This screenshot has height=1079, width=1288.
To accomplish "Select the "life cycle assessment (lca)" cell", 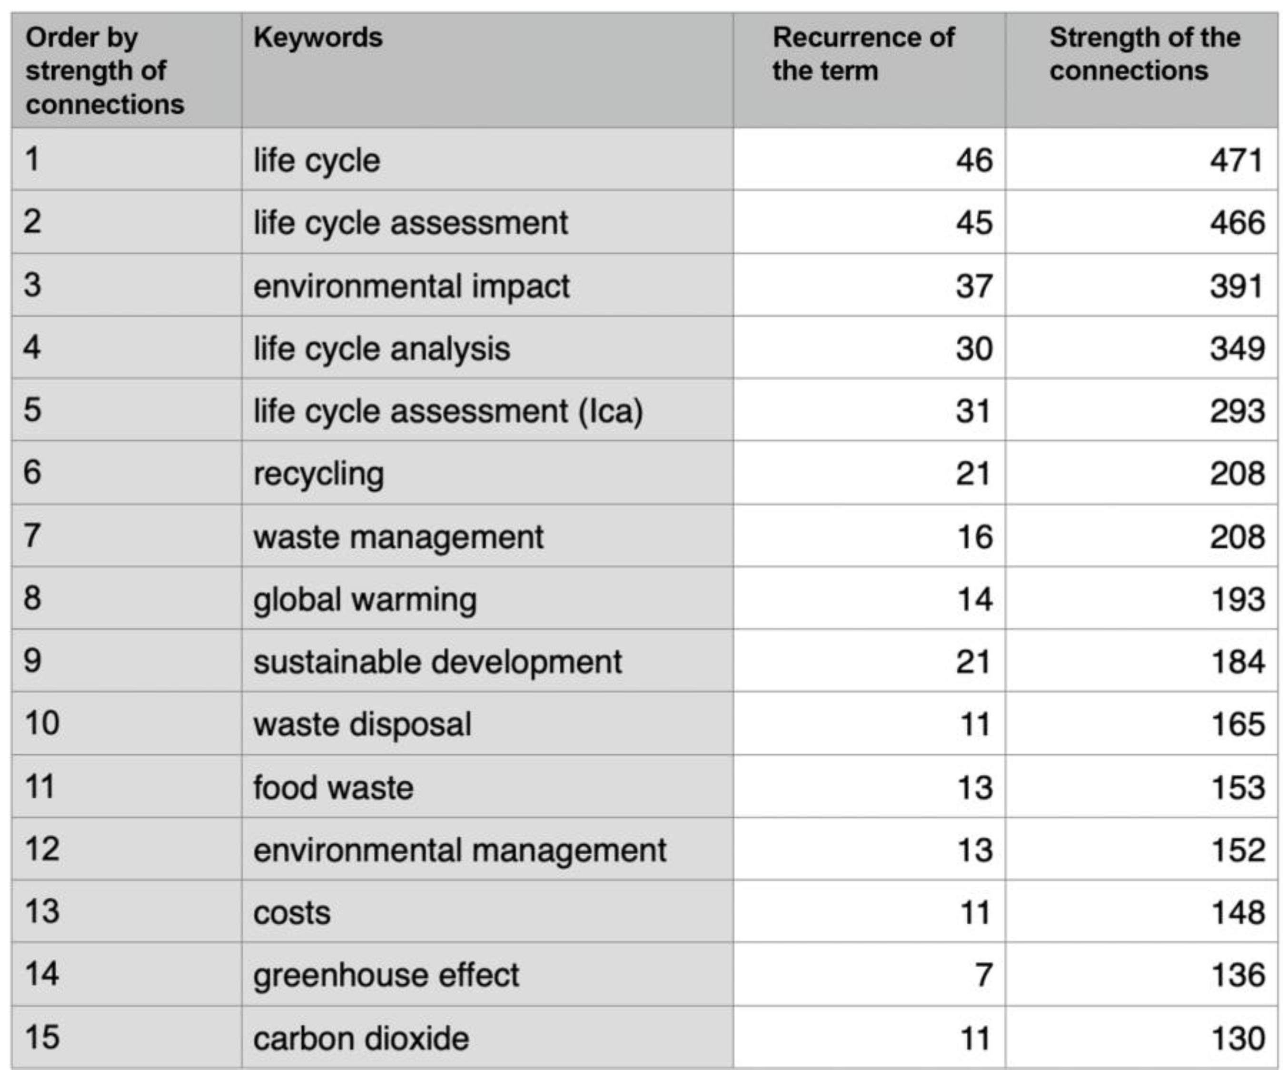I will (x=448, y=411).
